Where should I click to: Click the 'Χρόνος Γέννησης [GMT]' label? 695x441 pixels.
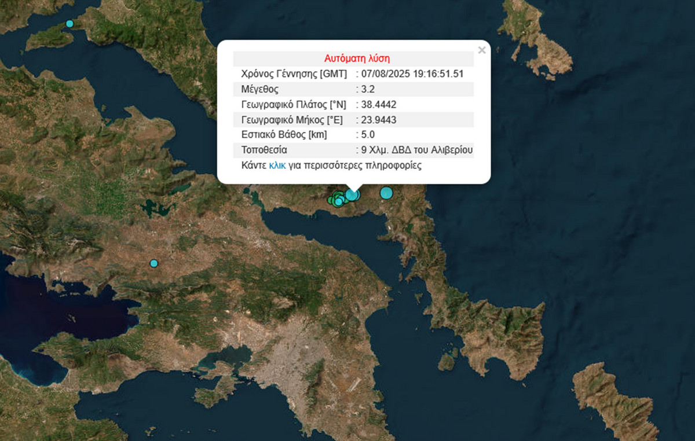pyautogui.click(x=294, y=74)
